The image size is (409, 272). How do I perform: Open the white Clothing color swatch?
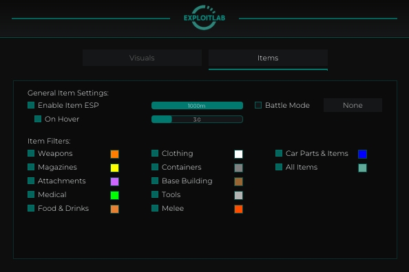(238, 154)
